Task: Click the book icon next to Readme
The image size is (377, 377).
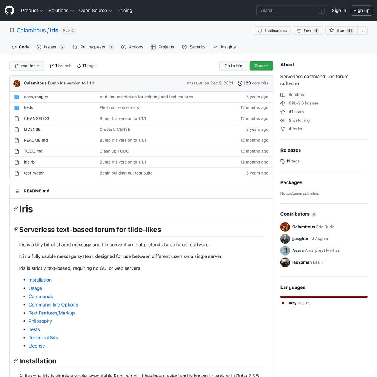Action: [283, 95]
